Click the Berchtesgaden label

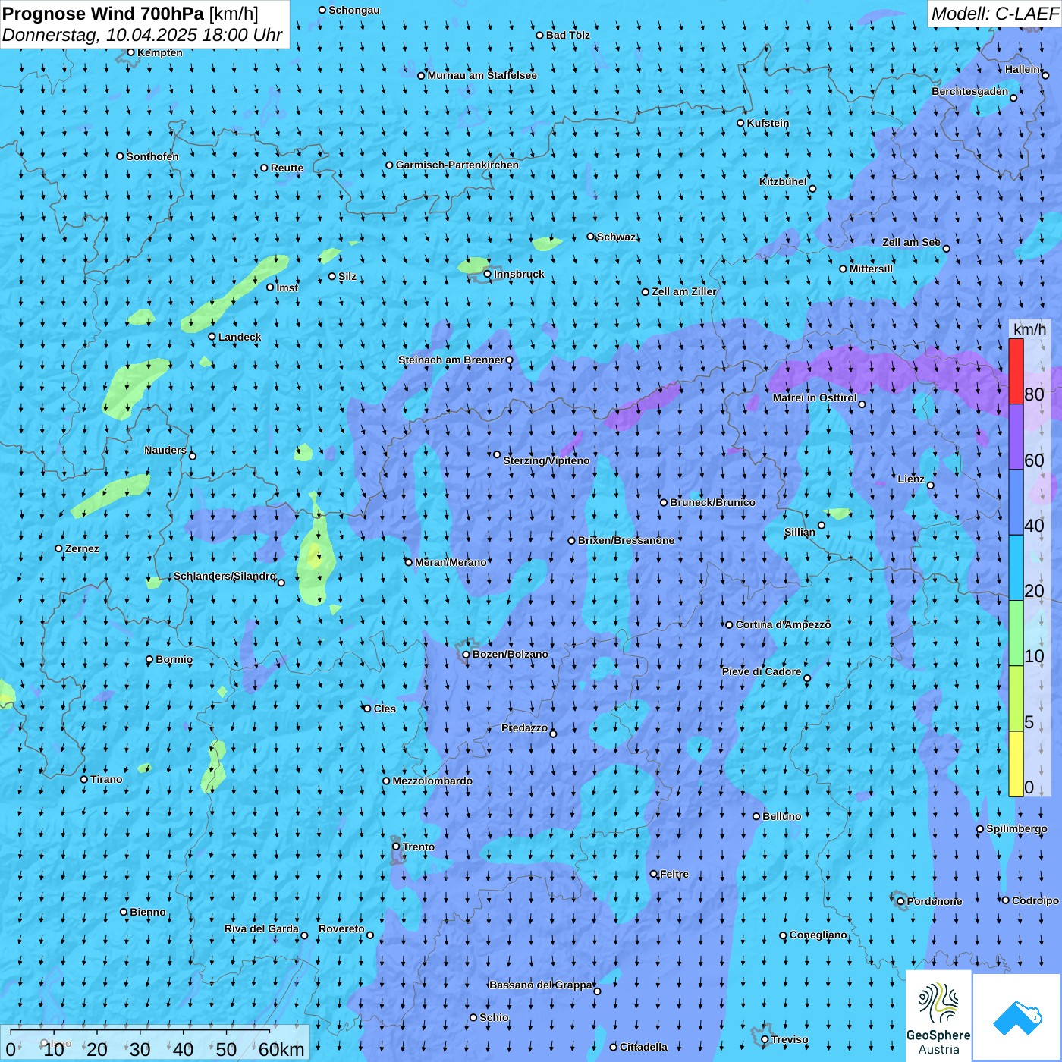[x=970, y=91]
